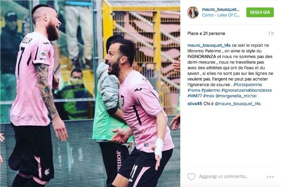The height and width of the screenshot is (187, 281).
Task: Click the 1 h post timestamp
Action: [x=271, y=34]
